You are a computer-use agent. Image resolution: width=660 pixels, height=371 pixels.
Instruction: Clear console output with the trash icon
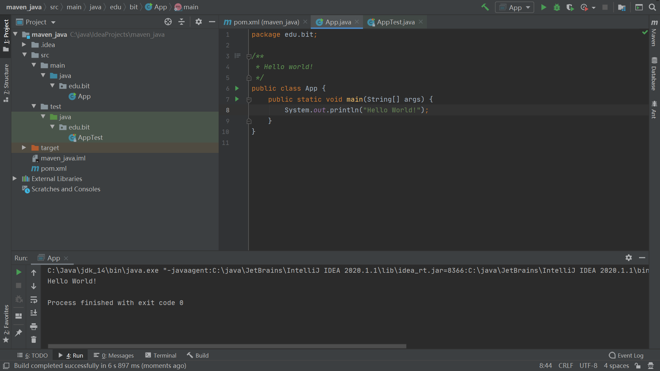34,339
